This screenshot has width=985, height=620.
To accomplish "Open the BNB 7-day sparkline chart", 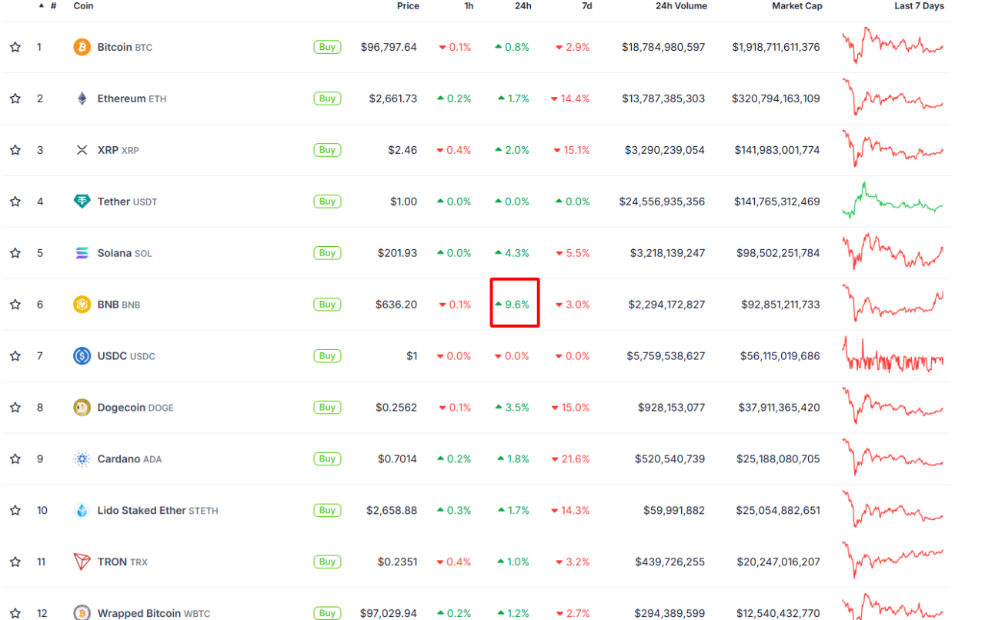I will (x=893, y=303).
